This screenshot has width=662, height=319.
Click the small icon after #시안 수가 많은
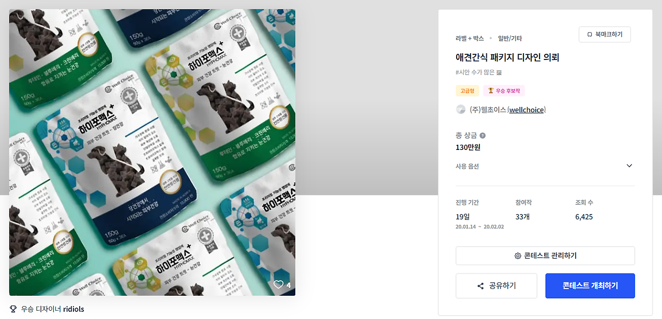(499, 72)
